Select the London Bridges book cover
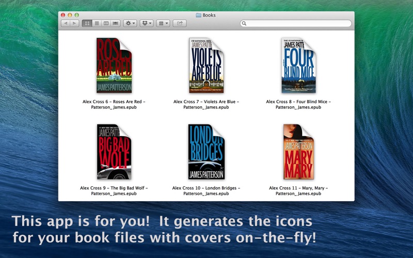Image resolution: width=413 pixels, height=258 pixels. pyautogui.click(x=206, y=152)
